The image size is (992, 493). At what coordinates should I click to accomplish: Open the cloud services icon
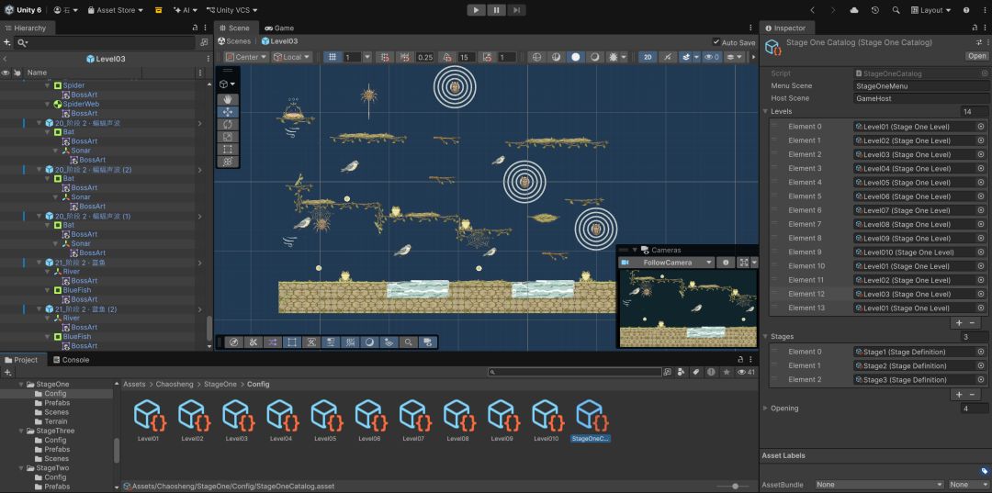(x=854, y=10)
